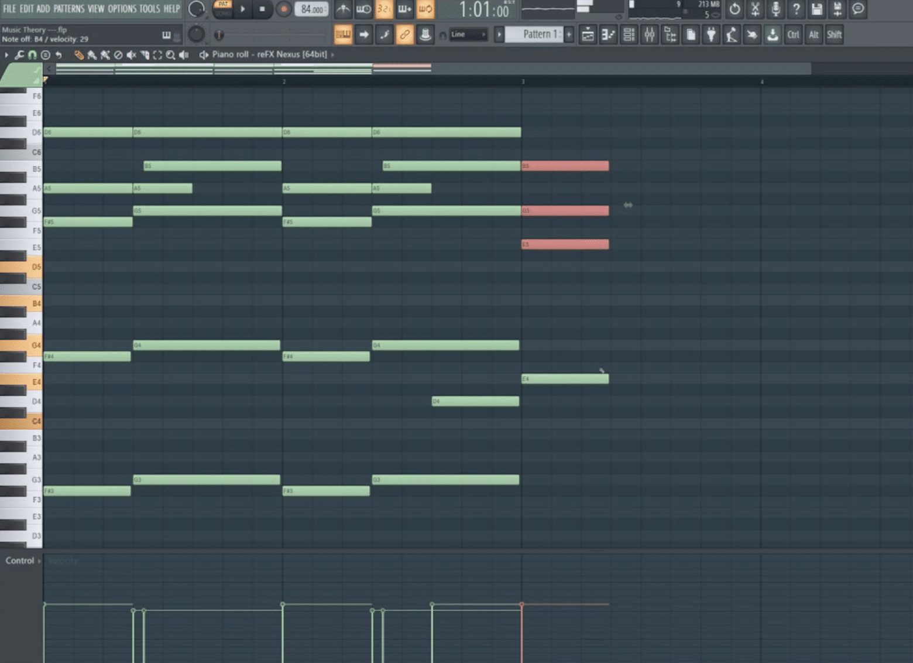913x663 pixels.
Task: Click the Save floppy disk icon
Action: tap(816, 9)
